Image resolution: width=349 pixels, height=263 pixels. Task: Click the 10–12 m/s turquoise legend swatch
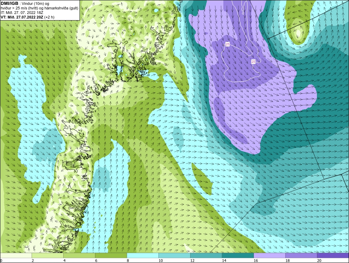click(x=174, y=255)
